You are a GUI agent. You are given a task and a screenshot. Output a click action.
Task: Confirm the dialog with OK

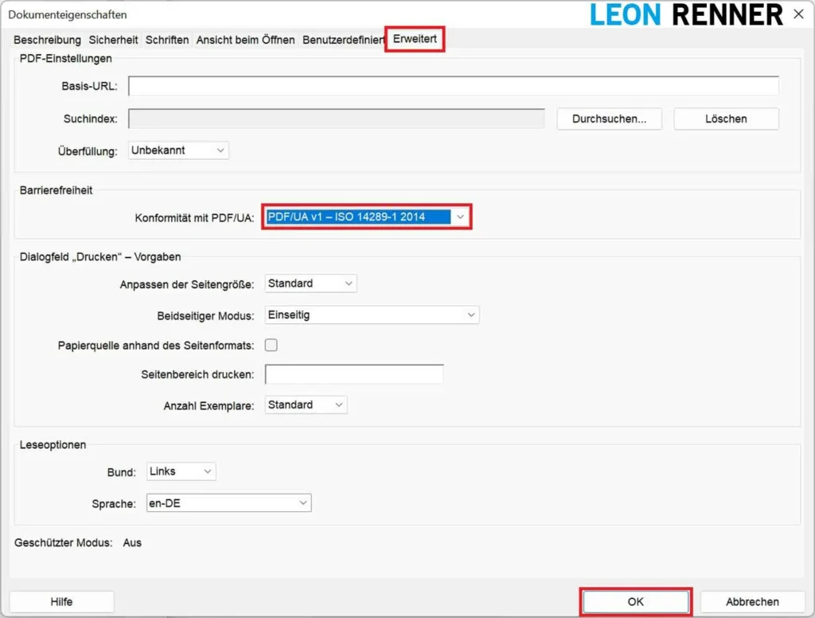click(x=636, y=602)
